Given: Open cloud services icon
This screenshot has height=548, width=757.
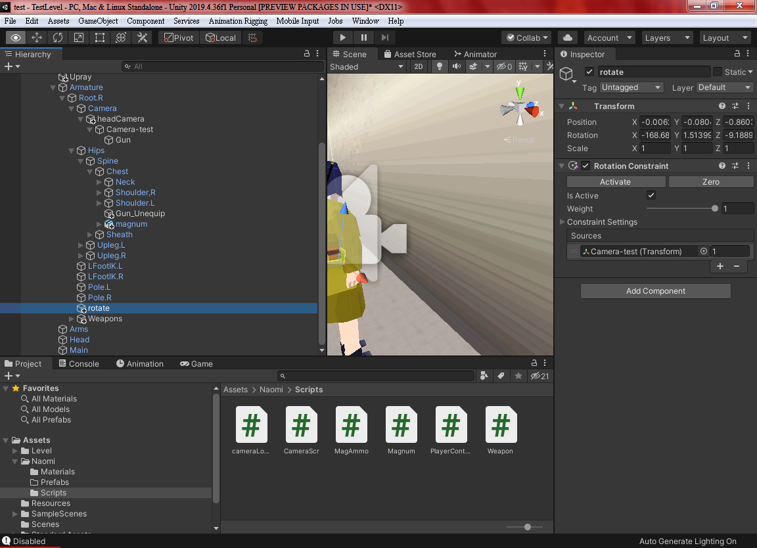Looking at the screenshot, I should tap(568, 37).
